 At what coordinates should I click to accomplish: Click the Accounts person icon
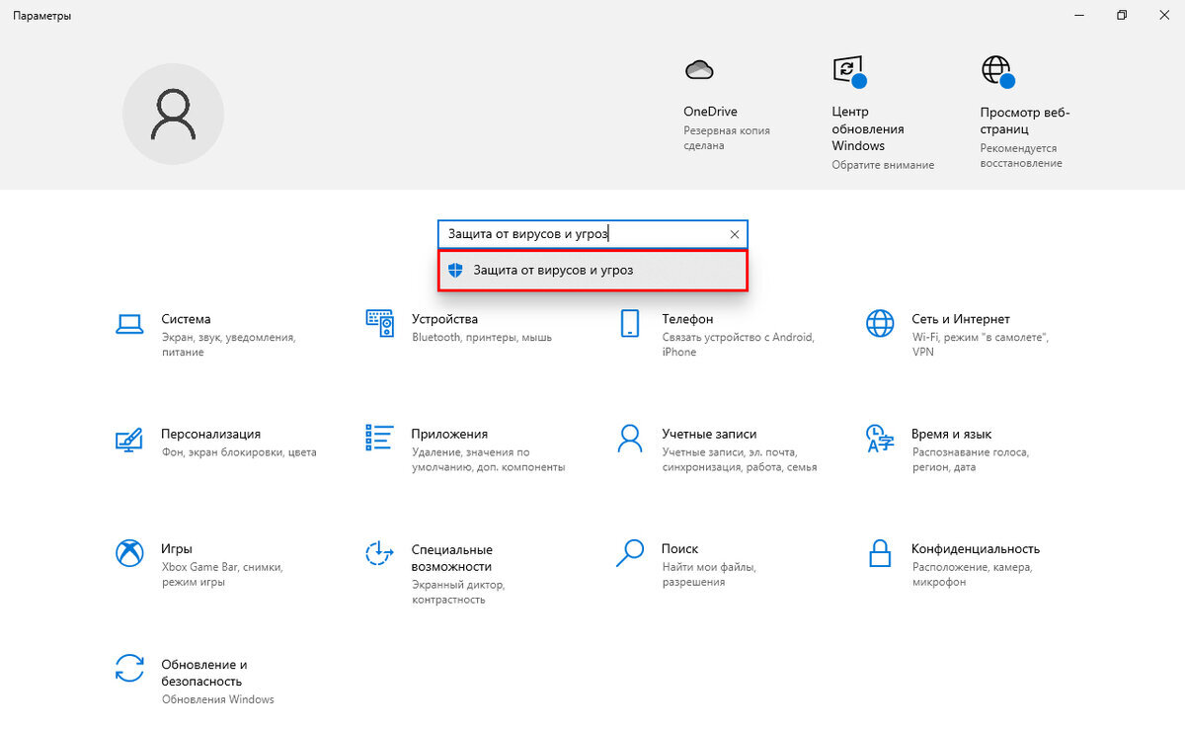click(x=629, y=439)
